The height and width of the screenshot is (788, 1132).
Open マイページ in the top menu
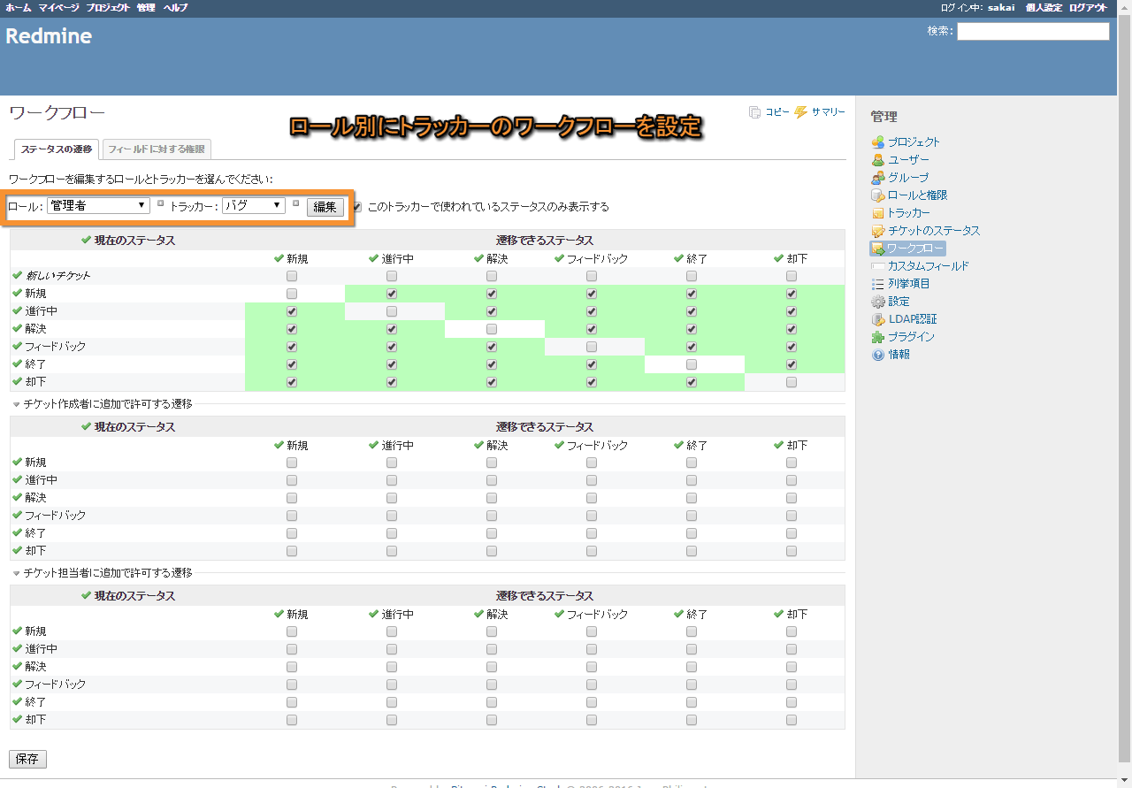pyautogui.click(x=58, y=7)
